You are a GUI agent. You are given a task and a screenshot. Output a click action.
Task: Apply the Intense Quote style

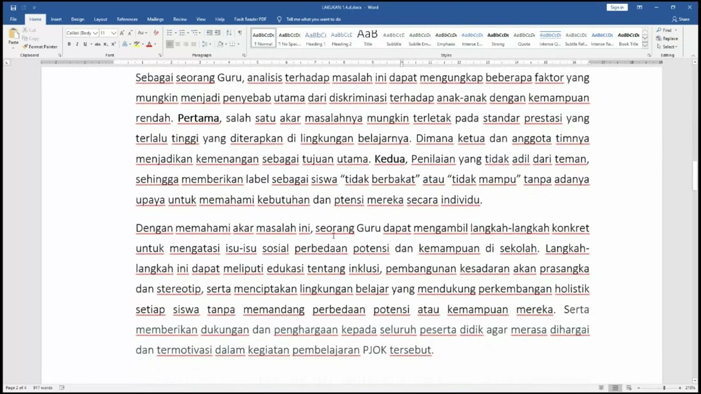click(x=550, y=38)
